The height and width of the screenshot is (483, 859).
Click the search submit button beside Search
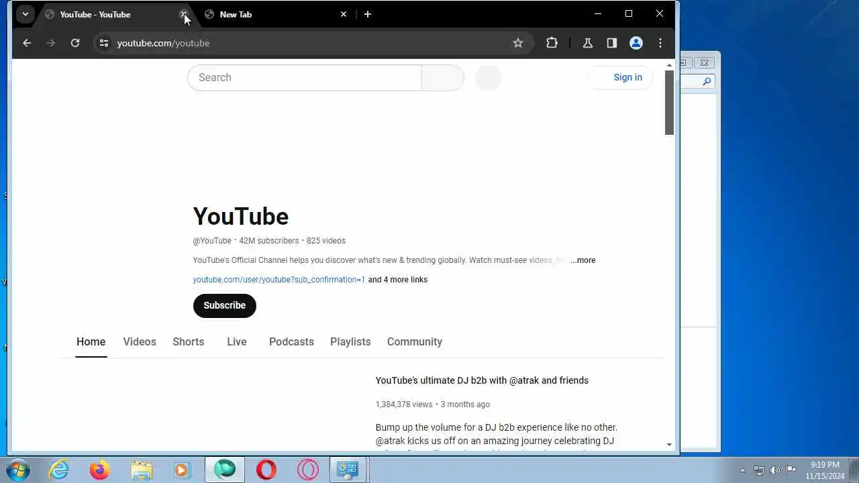[442, 78]
